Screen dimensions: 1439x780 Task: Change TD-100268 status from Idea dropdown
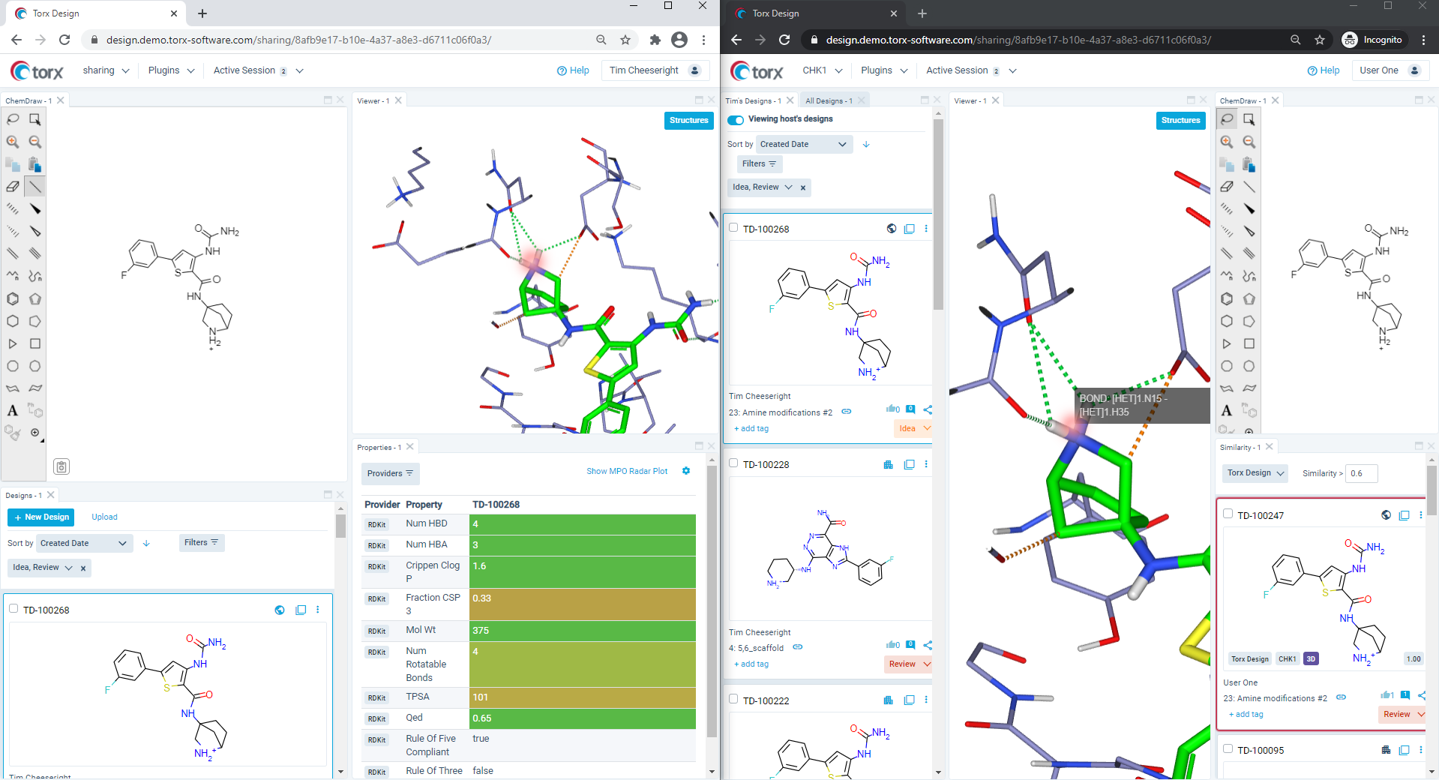pyautogui.click(x=913, y=428)
